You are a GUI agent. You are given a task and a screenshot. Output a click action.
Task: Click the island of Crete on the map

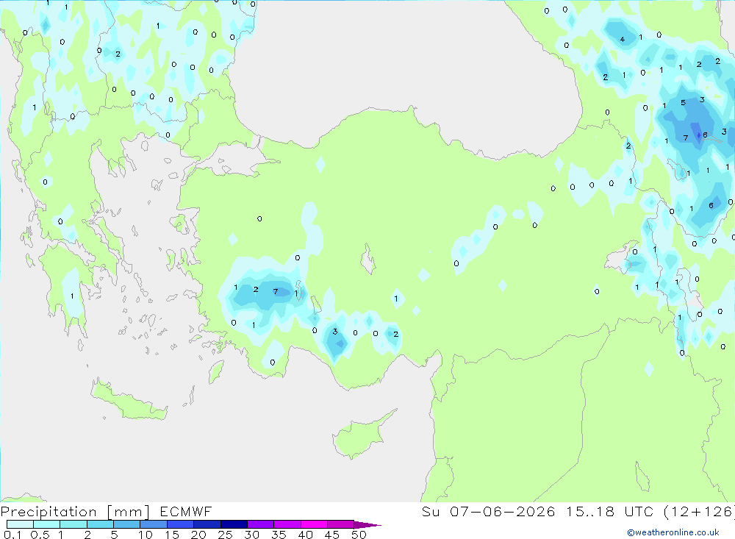coord(129,401)
